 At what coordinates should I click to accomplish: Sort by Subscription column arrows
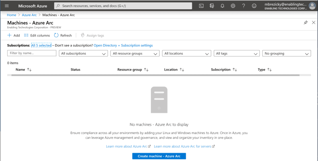pyautogui.click(x=234, y=69)
